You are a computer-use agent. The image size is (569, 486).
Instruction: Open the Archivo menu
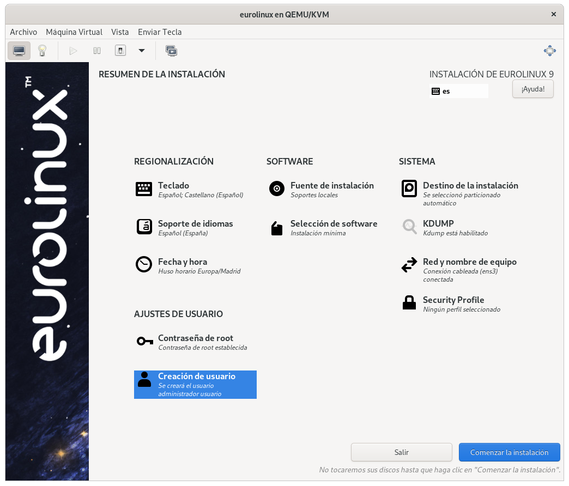pyautogui.click(x=23, y=32)
